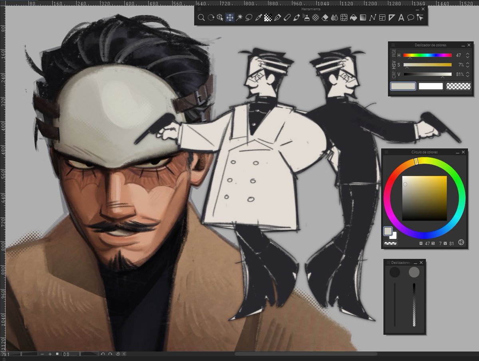This screenshot has height=361, width=479.
Task: Select the Object operation cube tool
Action: point(220,17)
